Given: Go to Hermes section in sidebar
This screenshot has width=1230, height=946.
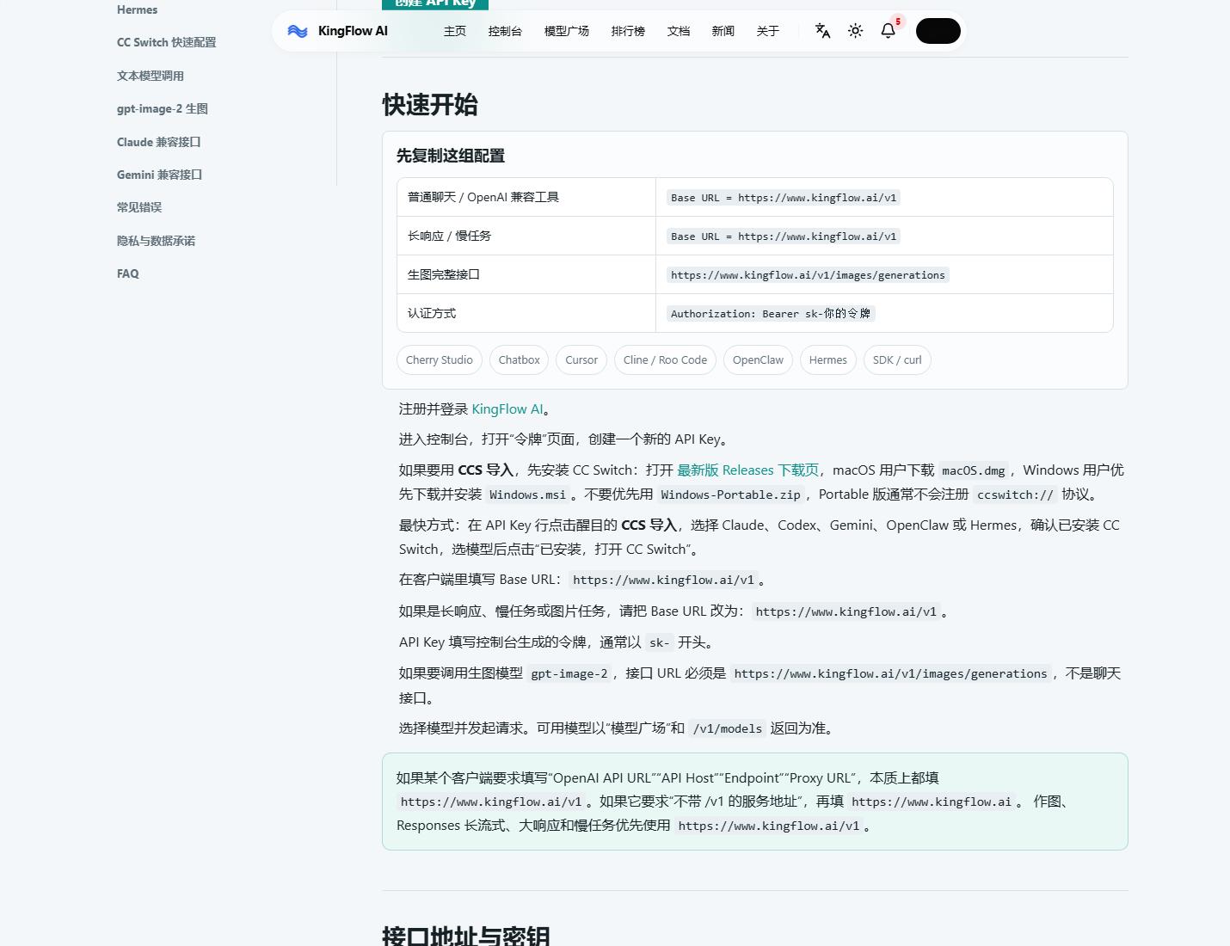Looking at the screenshot, I should (x=138, y=9).
